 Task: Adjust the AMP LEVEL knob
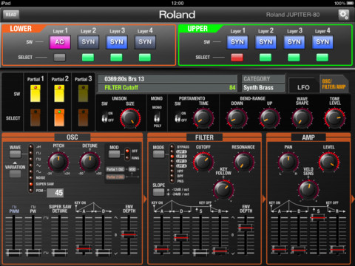pos(329,162)
